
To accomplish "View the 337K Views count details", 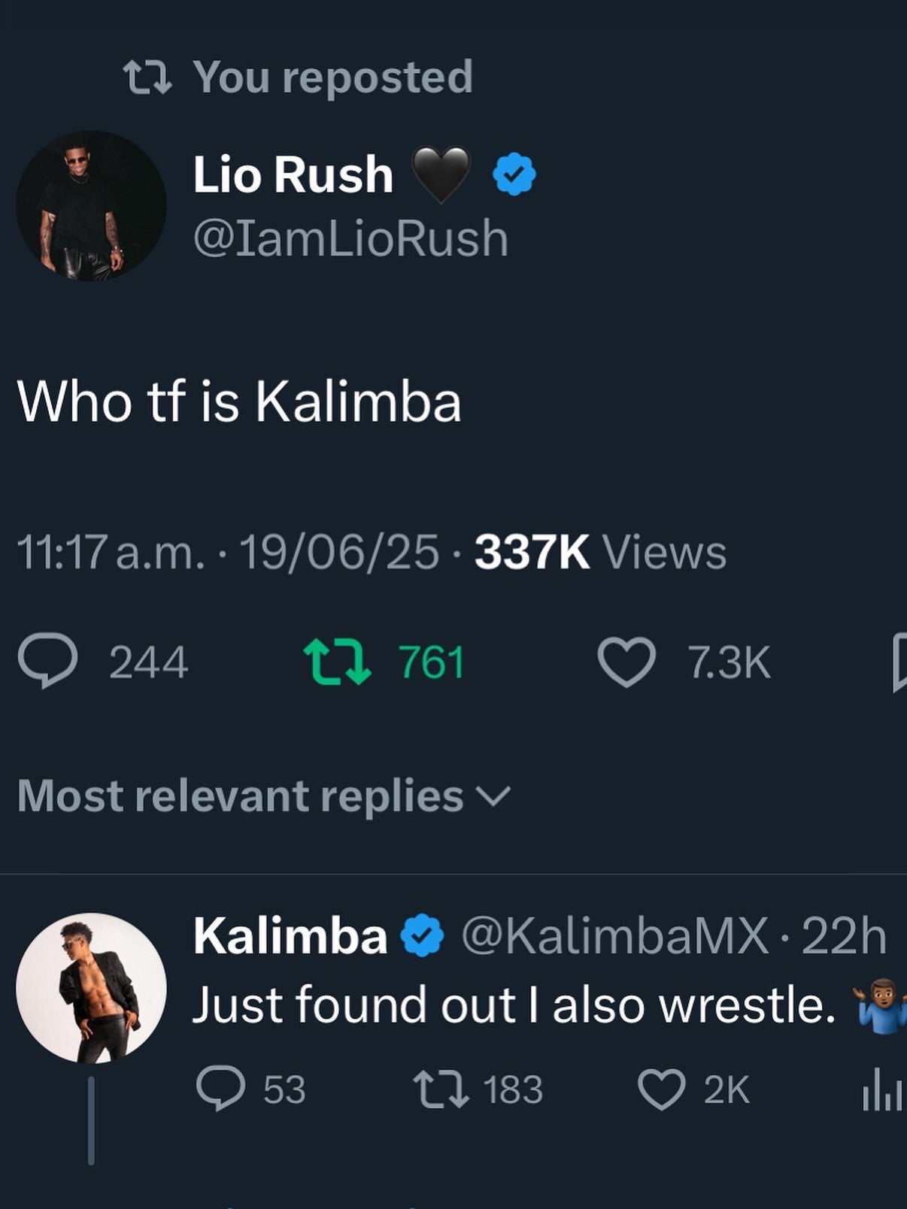I will tap(600, 553).
